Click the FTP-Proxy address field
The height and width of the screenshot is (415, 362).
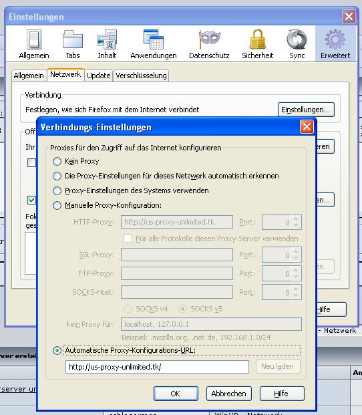177,273
